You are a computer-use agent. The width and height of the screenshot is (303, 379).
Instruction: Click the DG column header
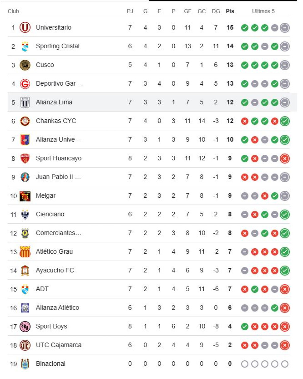[x=216, y=11]
